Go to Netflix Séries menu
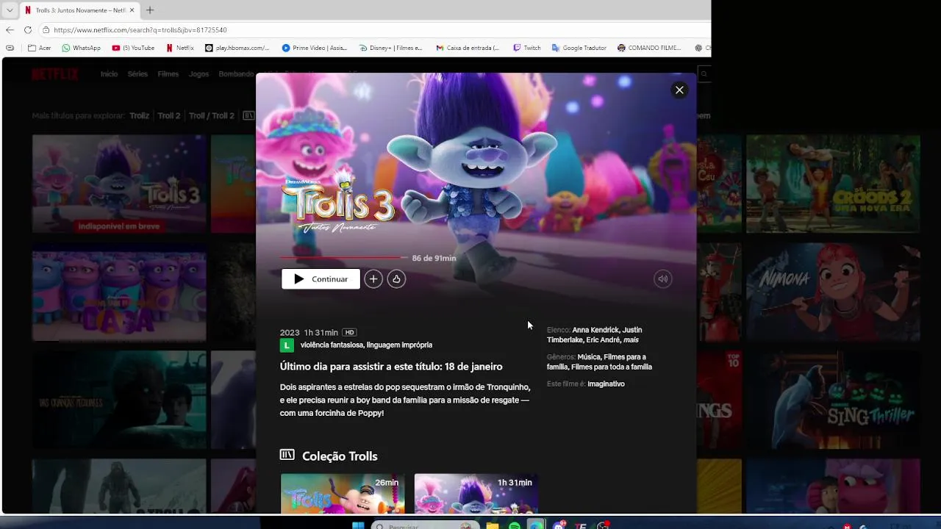 tap(137, 74)
